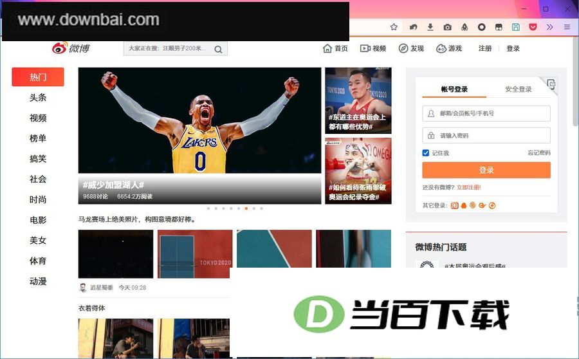
Task: Log in with third striped-circle icon
Action: 473,205
